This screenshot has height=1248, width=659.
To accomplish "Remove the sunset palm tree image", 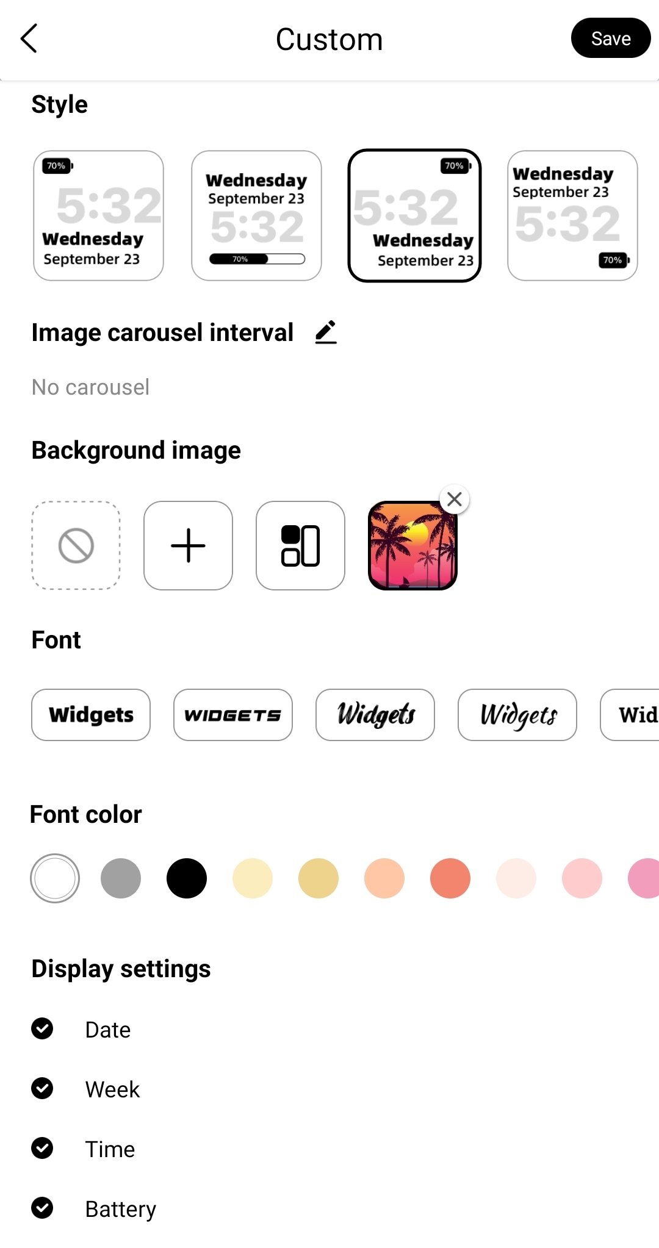I will (455, 499).
